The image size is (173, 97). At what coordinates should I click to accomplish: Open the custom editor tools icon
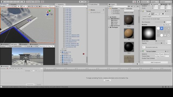24,2
